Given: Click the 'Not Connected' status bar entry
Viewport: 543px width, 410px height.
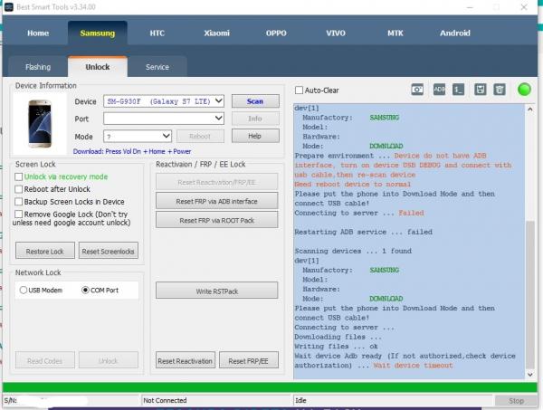Looking at the screenshot, I should click(x=165, y=400).
